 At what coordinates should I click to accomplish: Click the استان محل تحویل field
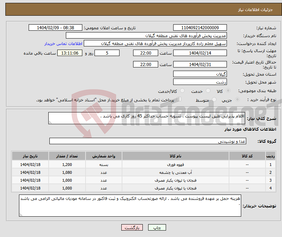(x=200, y=74)
